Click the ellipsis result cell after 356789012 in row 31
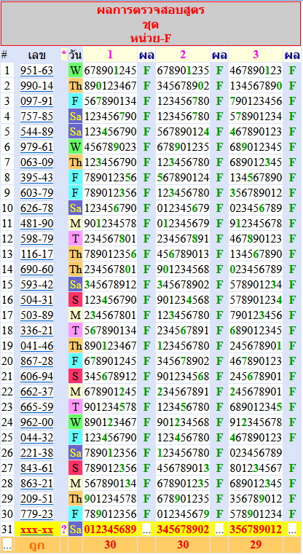The width and height of the screenshot is (303, 555). (292, 530)
